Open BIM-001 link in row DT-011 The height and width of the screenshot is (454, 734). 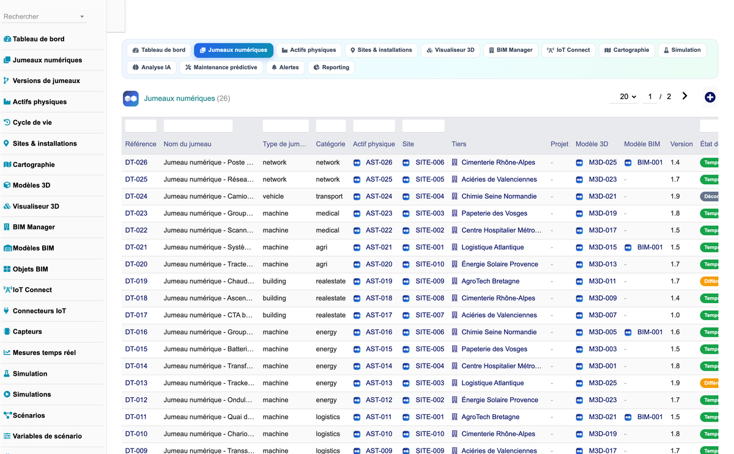650,417
